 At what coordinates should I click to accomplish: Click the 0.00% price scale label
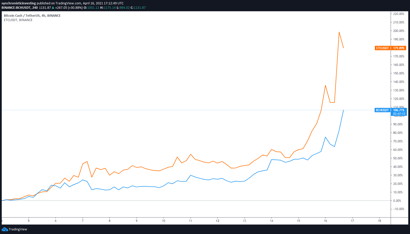(x=397, y=201)
